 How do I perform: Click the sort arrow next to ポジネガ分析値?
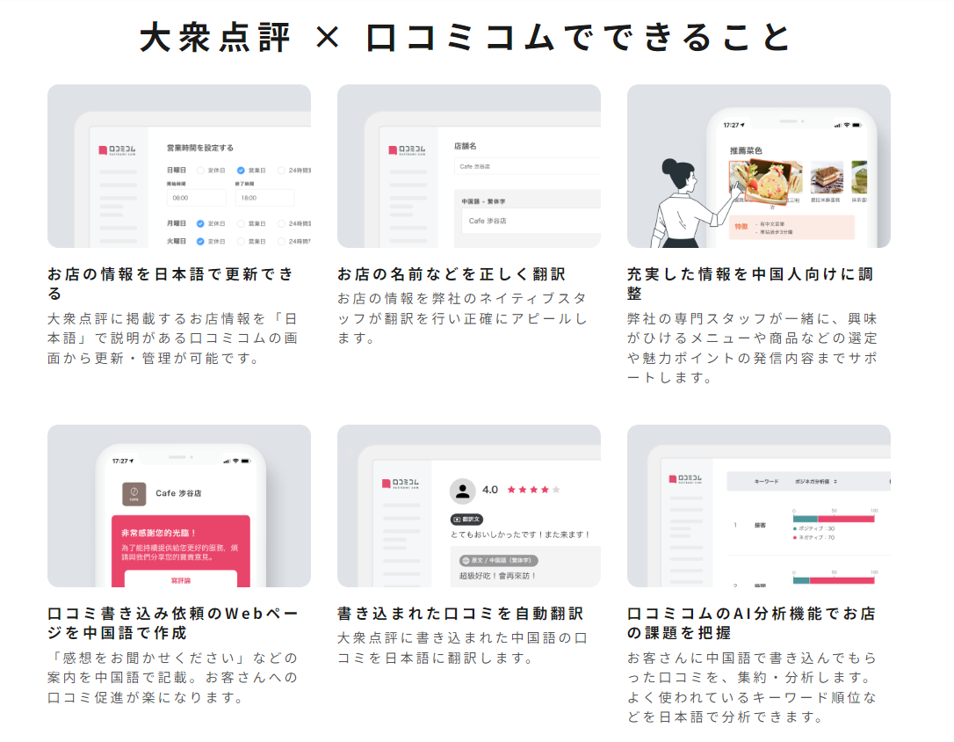coord(835,482)
